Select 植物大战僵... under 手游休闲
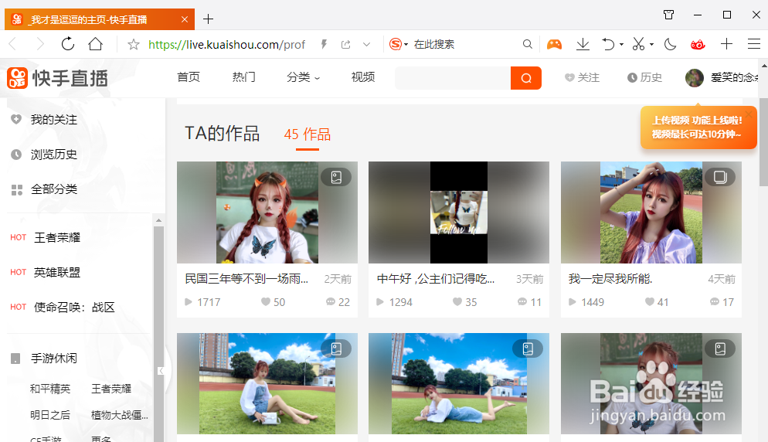768x442 pixels. pos(120,415)
